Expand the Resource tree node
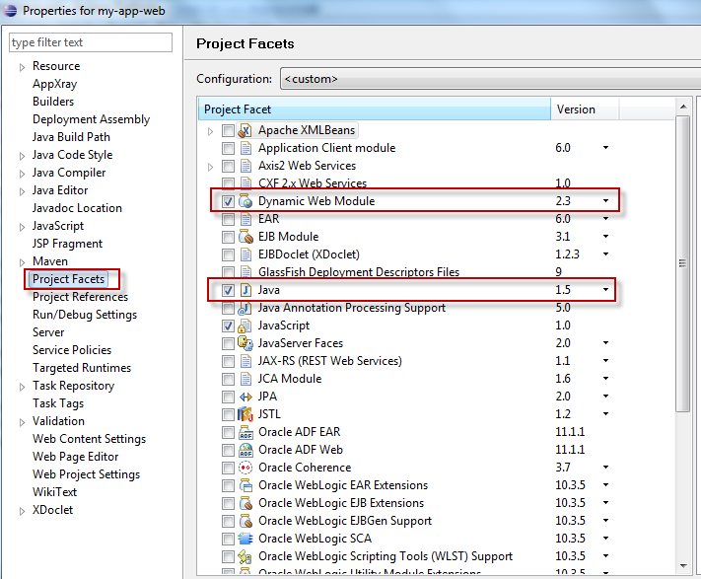 (22, 67)
